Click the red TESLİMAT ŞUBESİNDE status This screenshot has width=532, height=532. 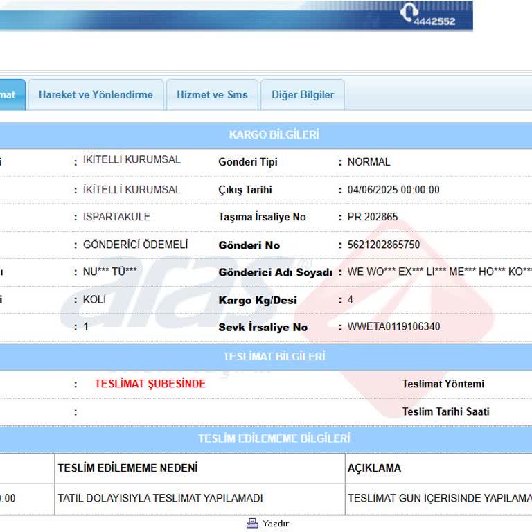click(x=150, y=384)
